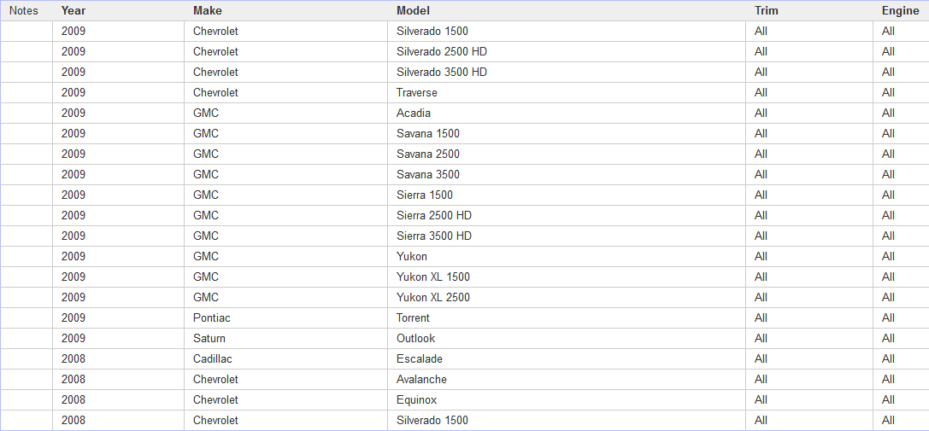
Task: Click the Chevrolet make cell in Avalanche row
Action: click(x=286, y=380)
